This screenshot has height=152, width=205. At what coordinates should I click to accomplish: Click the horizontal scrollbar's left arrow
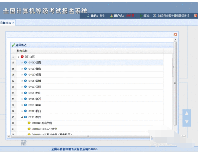(9, 136)
